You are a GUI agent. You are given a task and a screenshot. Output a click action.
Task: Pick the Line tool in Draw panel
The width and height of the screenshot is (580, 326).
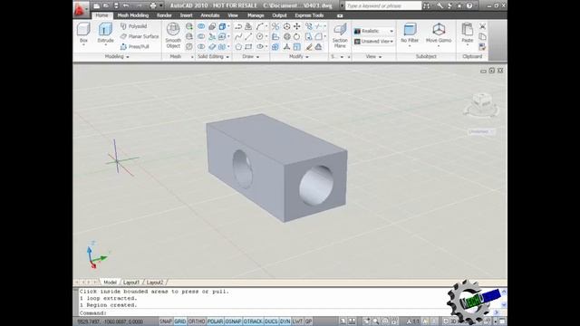(248, 36)
